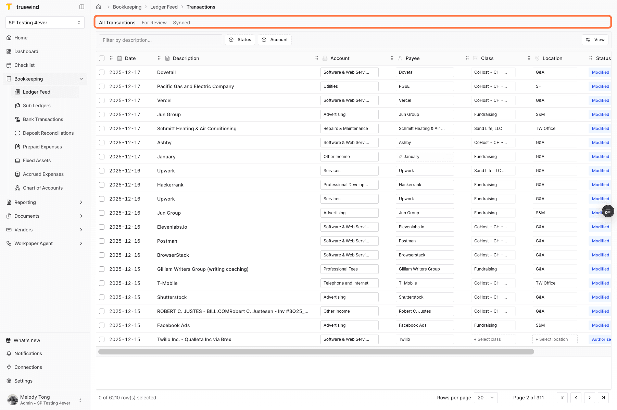The height and width of the screenshot is (410, 617).
Task: Click Melody Tong's avatar
Action: coord(13,400)
